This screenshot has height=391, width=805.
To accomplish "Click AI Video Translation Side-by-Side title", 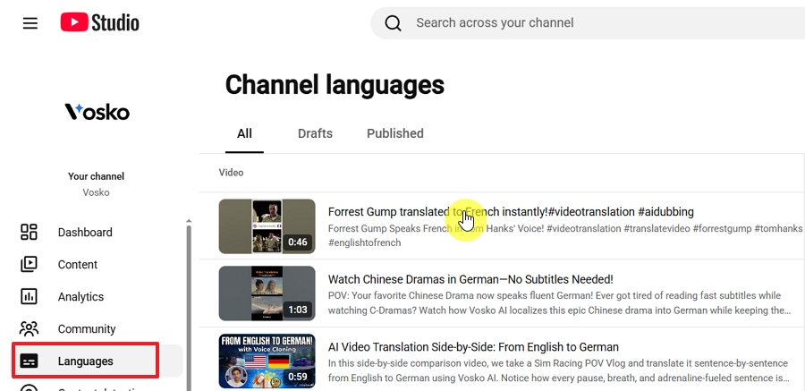I will click(473, 347).
